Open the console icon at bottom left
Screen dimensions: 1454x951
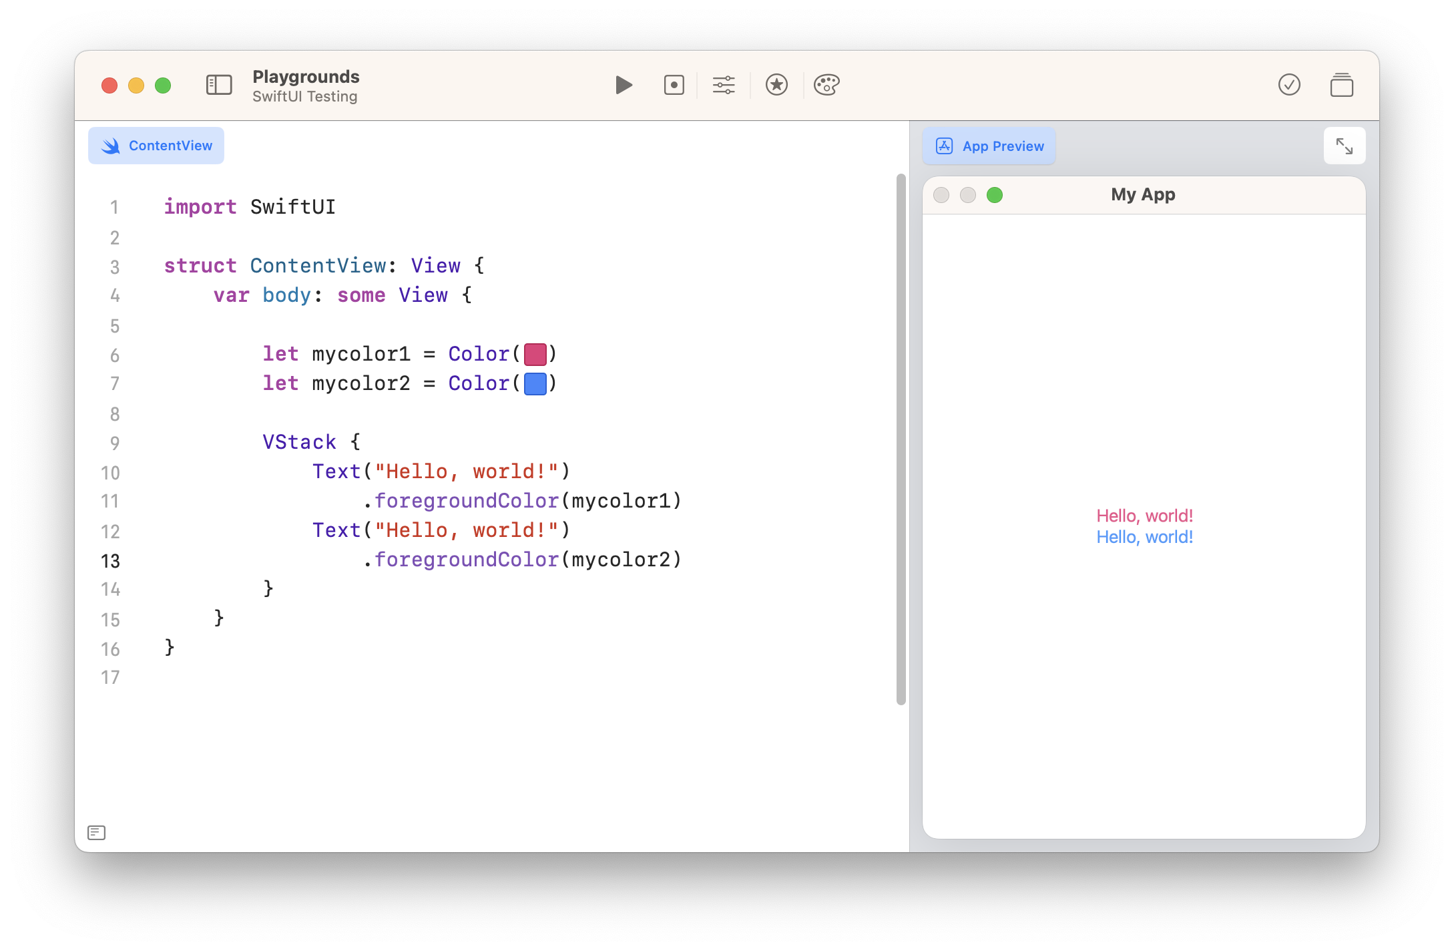click(97, 832)
